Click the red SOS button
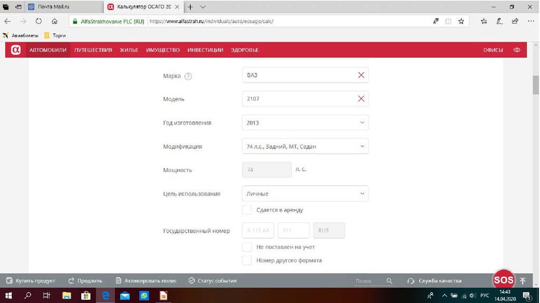This screenshot has width=540, height=303. coord(504,280)
